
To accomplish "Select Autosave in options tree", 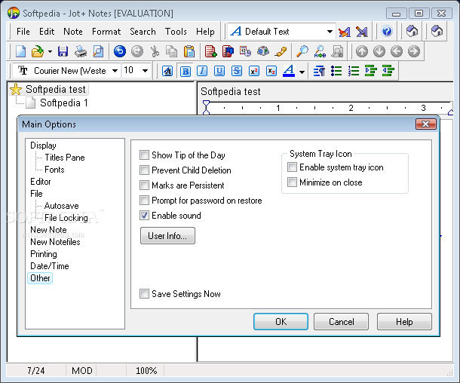I will point(62,206).
